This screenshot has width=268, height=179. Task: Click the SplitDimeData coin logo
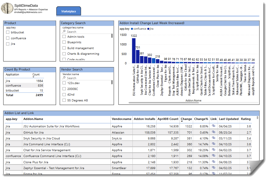[7, 8]
